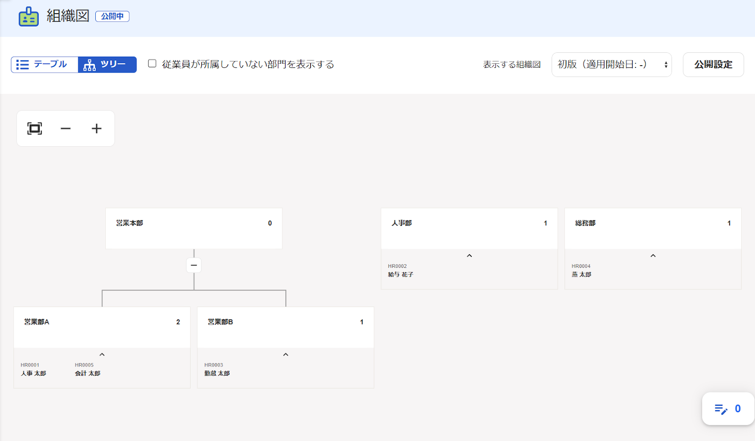The width and height of the screenshot is (755, 441).
Task: Open 公開設定 button
Action: tap(713, 65)
